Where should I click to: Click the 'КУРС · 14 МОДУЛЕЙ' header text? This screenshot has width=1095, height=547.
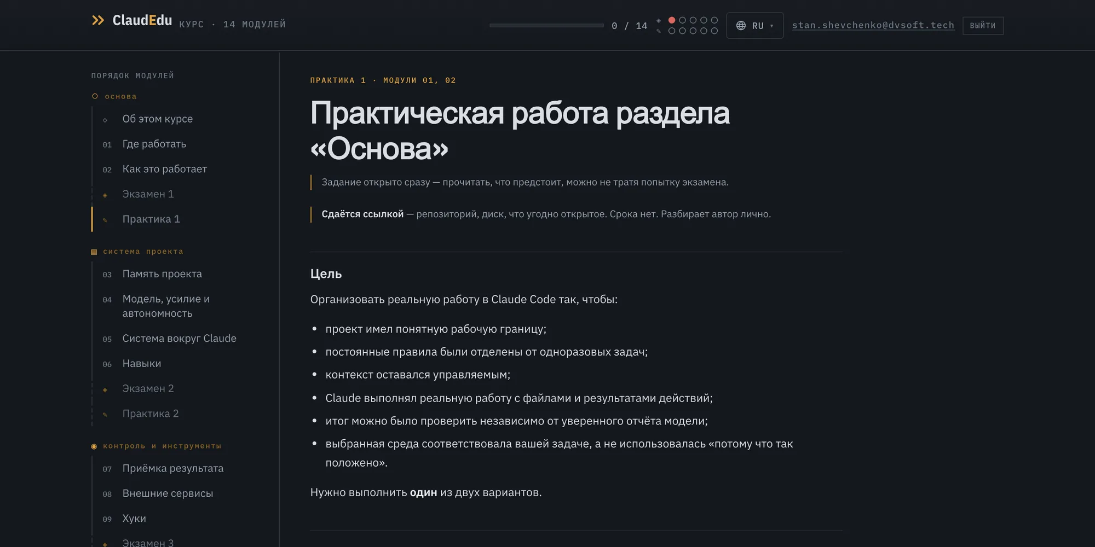coord(233,24)
